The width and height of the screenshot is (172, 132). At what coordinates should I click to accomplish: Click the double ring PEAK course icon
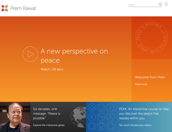(92, 126)
